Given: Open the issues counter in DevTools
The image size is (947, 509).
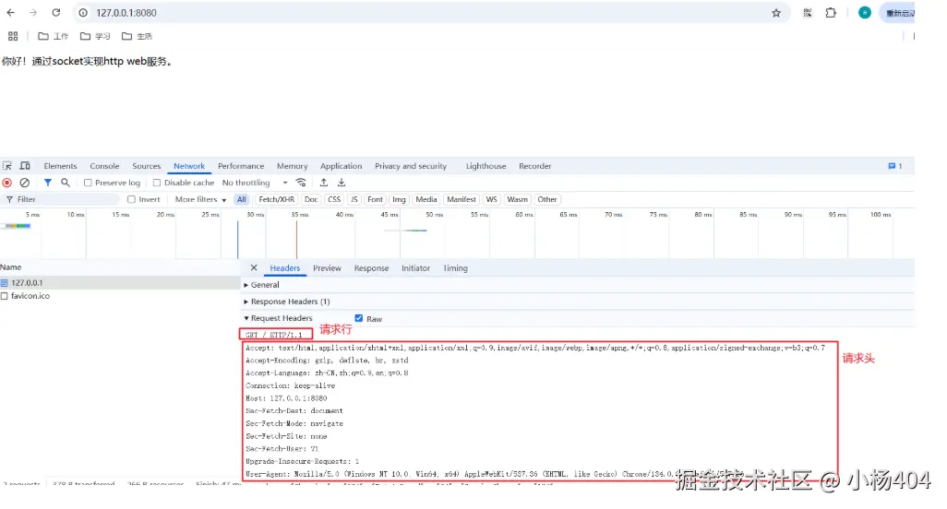Looking at the screenshot, I should click(x=895, y=166).
